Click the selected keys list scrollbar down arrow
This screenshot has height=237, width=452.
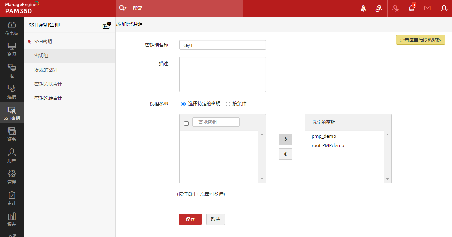(x=387, y=179)
